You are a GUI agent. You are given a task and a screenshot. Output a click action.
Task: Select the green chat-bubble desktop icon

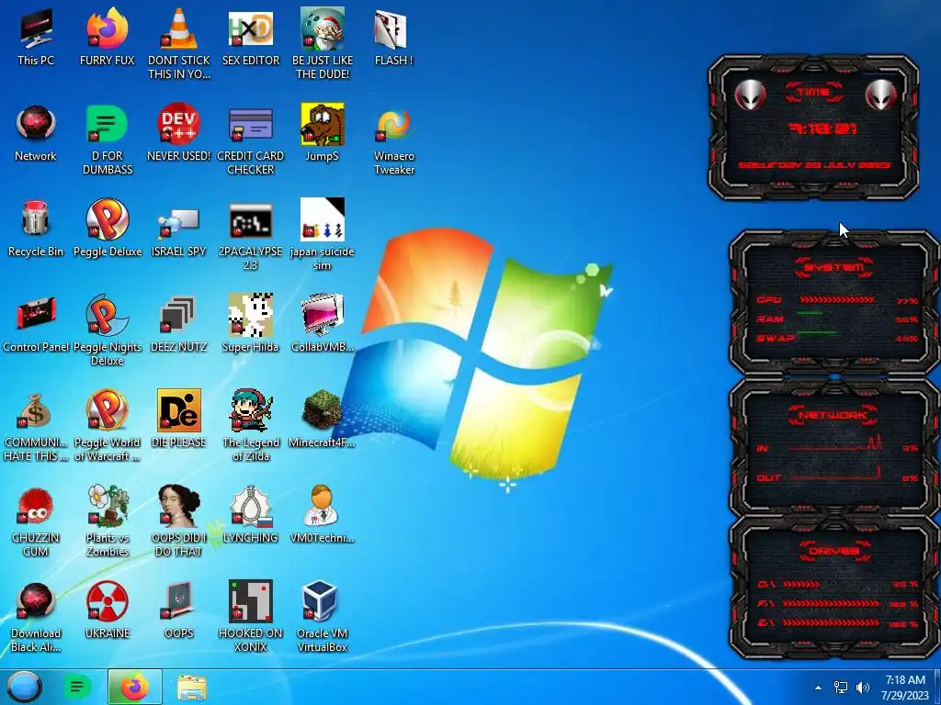pos(107,125)
